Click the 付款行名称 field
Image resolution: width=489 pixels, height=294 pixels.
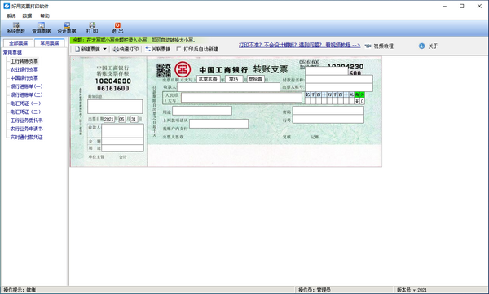(339, 79)
